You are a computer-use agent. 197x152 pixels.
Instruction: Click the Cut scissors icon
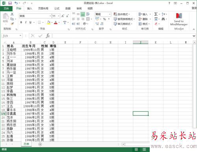click(x=12, y=14)
